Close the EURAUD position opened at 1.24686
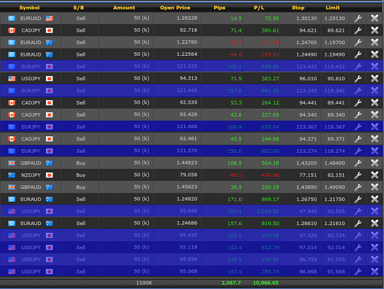The height and width of the screenshot is (289, 384). pyautogui.click(x=374, y=223)
